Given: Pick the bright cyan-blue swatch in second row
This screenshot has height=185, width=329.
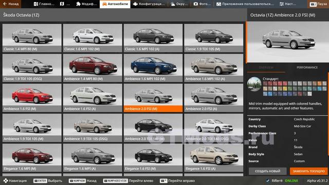Looking at the screenshot, I should (x=319, y=88).
